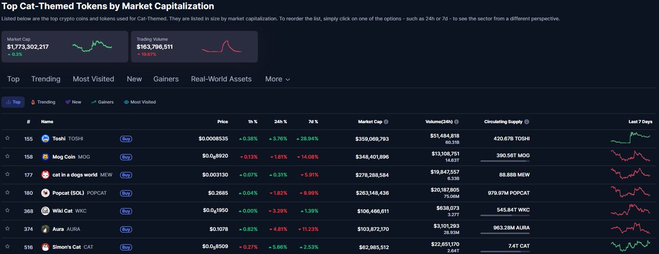The height and width of the screenshot is (254, 659).
Task: Show Volume(24h) info tooltip icon
Action: [457, 122]
